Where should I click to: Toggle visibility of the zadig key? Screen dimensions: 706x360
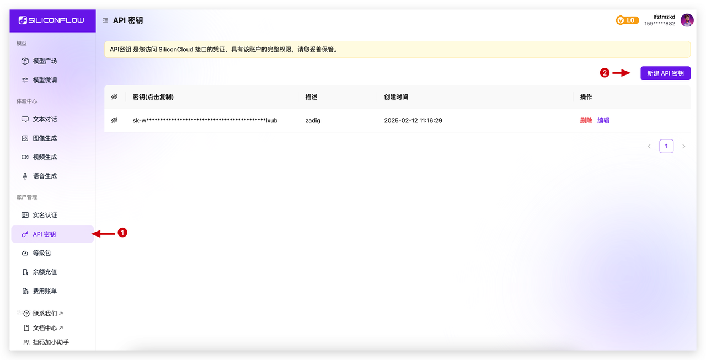tap(114, 120)
